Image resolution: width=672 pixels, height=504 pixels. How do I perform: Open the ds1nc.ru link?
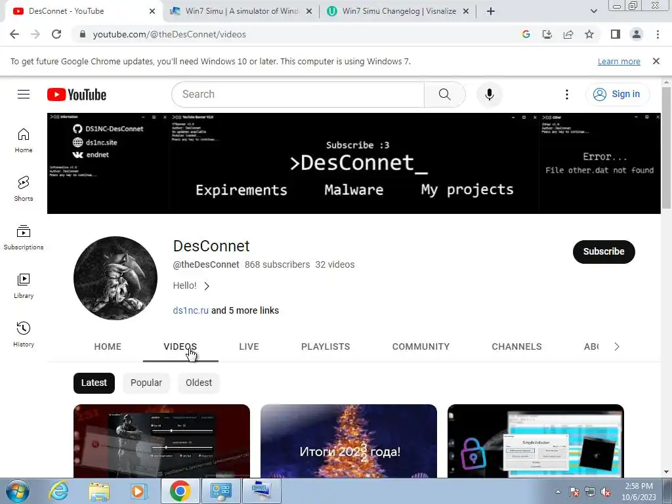click(191, 310)
